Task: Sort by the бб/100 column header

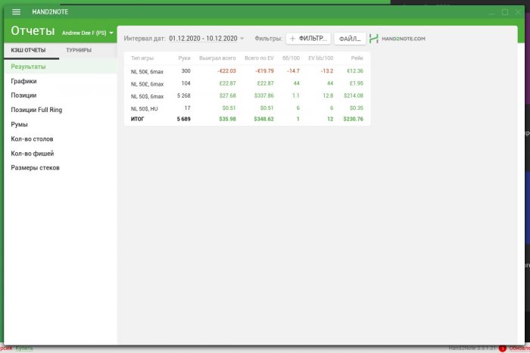Action: [x=291, y=58]
